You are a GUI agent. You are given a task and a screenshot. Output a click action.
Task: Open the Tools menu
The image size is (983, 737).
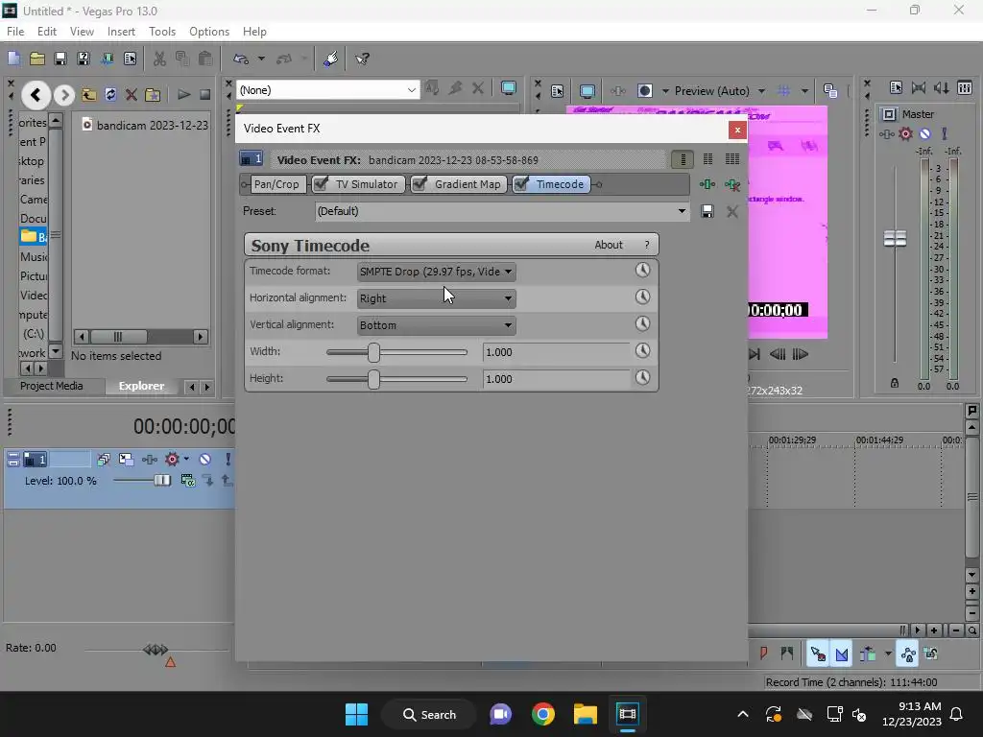pos(161,32)
